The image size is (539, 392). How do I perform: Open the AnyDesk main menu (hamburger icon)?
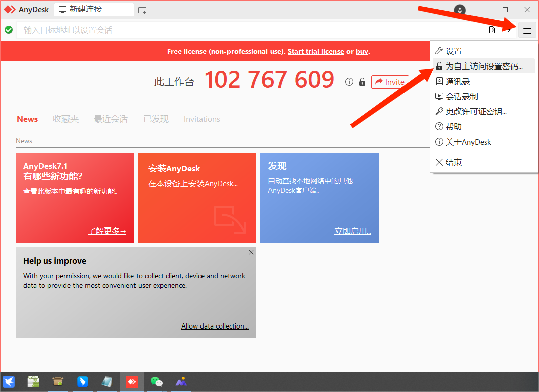point(527,30)
